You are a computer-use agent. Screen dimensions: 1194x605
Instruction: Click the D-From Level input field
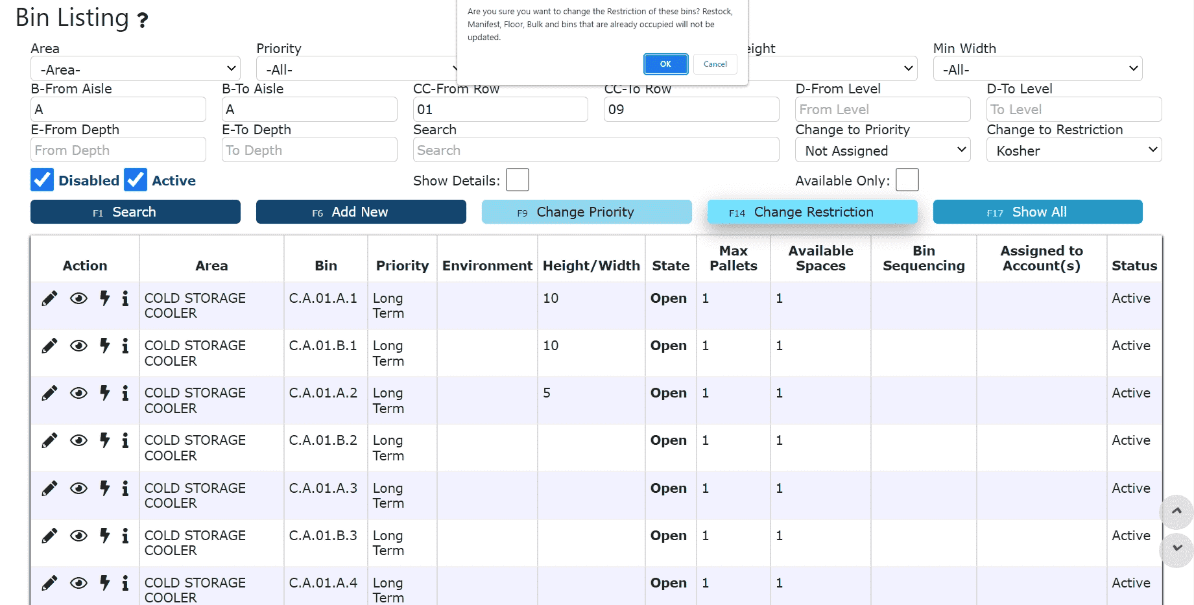(x=883, y=109)
